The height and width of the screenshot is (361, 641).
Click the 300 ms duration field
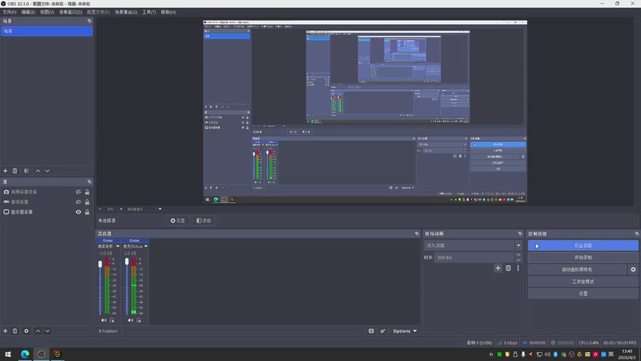[x=474, y=258]
